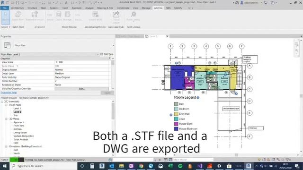This screenshot has height=170, width=303.
Task: Open the Calculator taskbar icon
Action: (92, 166)
